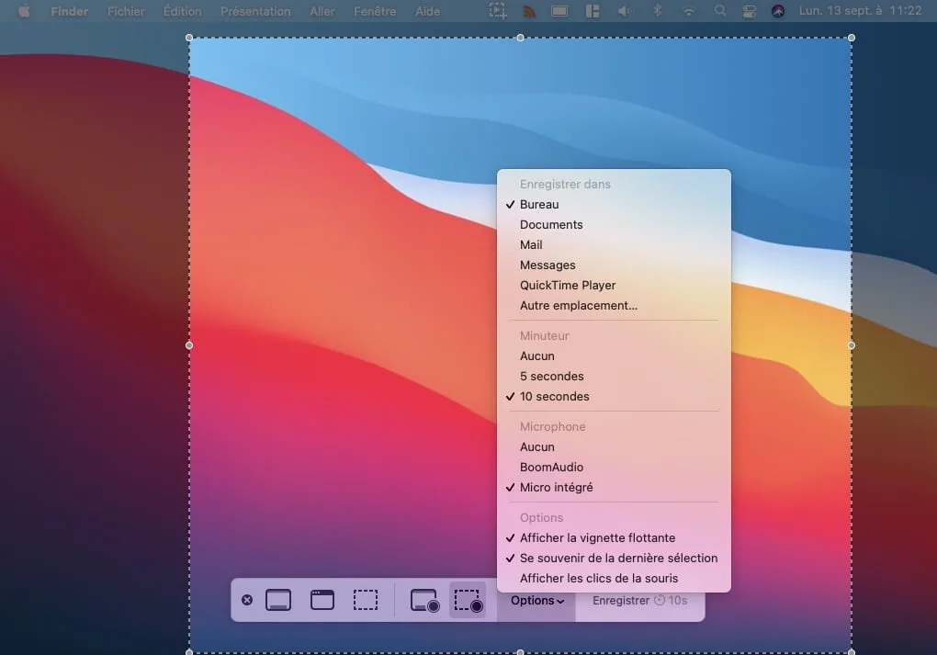Image resolution: width=937 pixels, height=655 pixels.
Task: Open the Apple menu
Action: [24, 11]
